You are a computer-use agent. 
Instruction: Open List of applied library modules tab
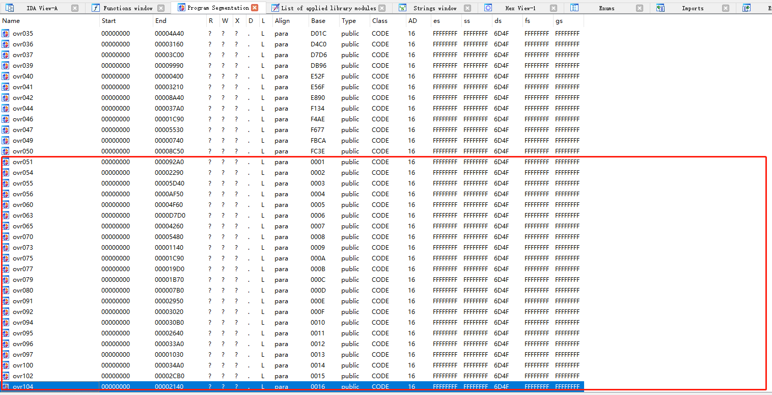[x=328, y=8]
